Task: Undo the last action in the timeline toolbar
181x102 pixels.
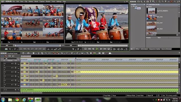Action: tap(62, 53)
